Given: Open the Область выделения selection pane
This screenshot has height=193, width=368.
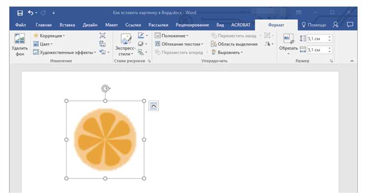Looking at the screenshot, I should pyautogui.click(x=234, y=44).
